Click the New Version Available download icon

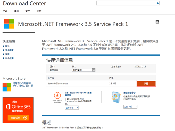click(57, 96)
